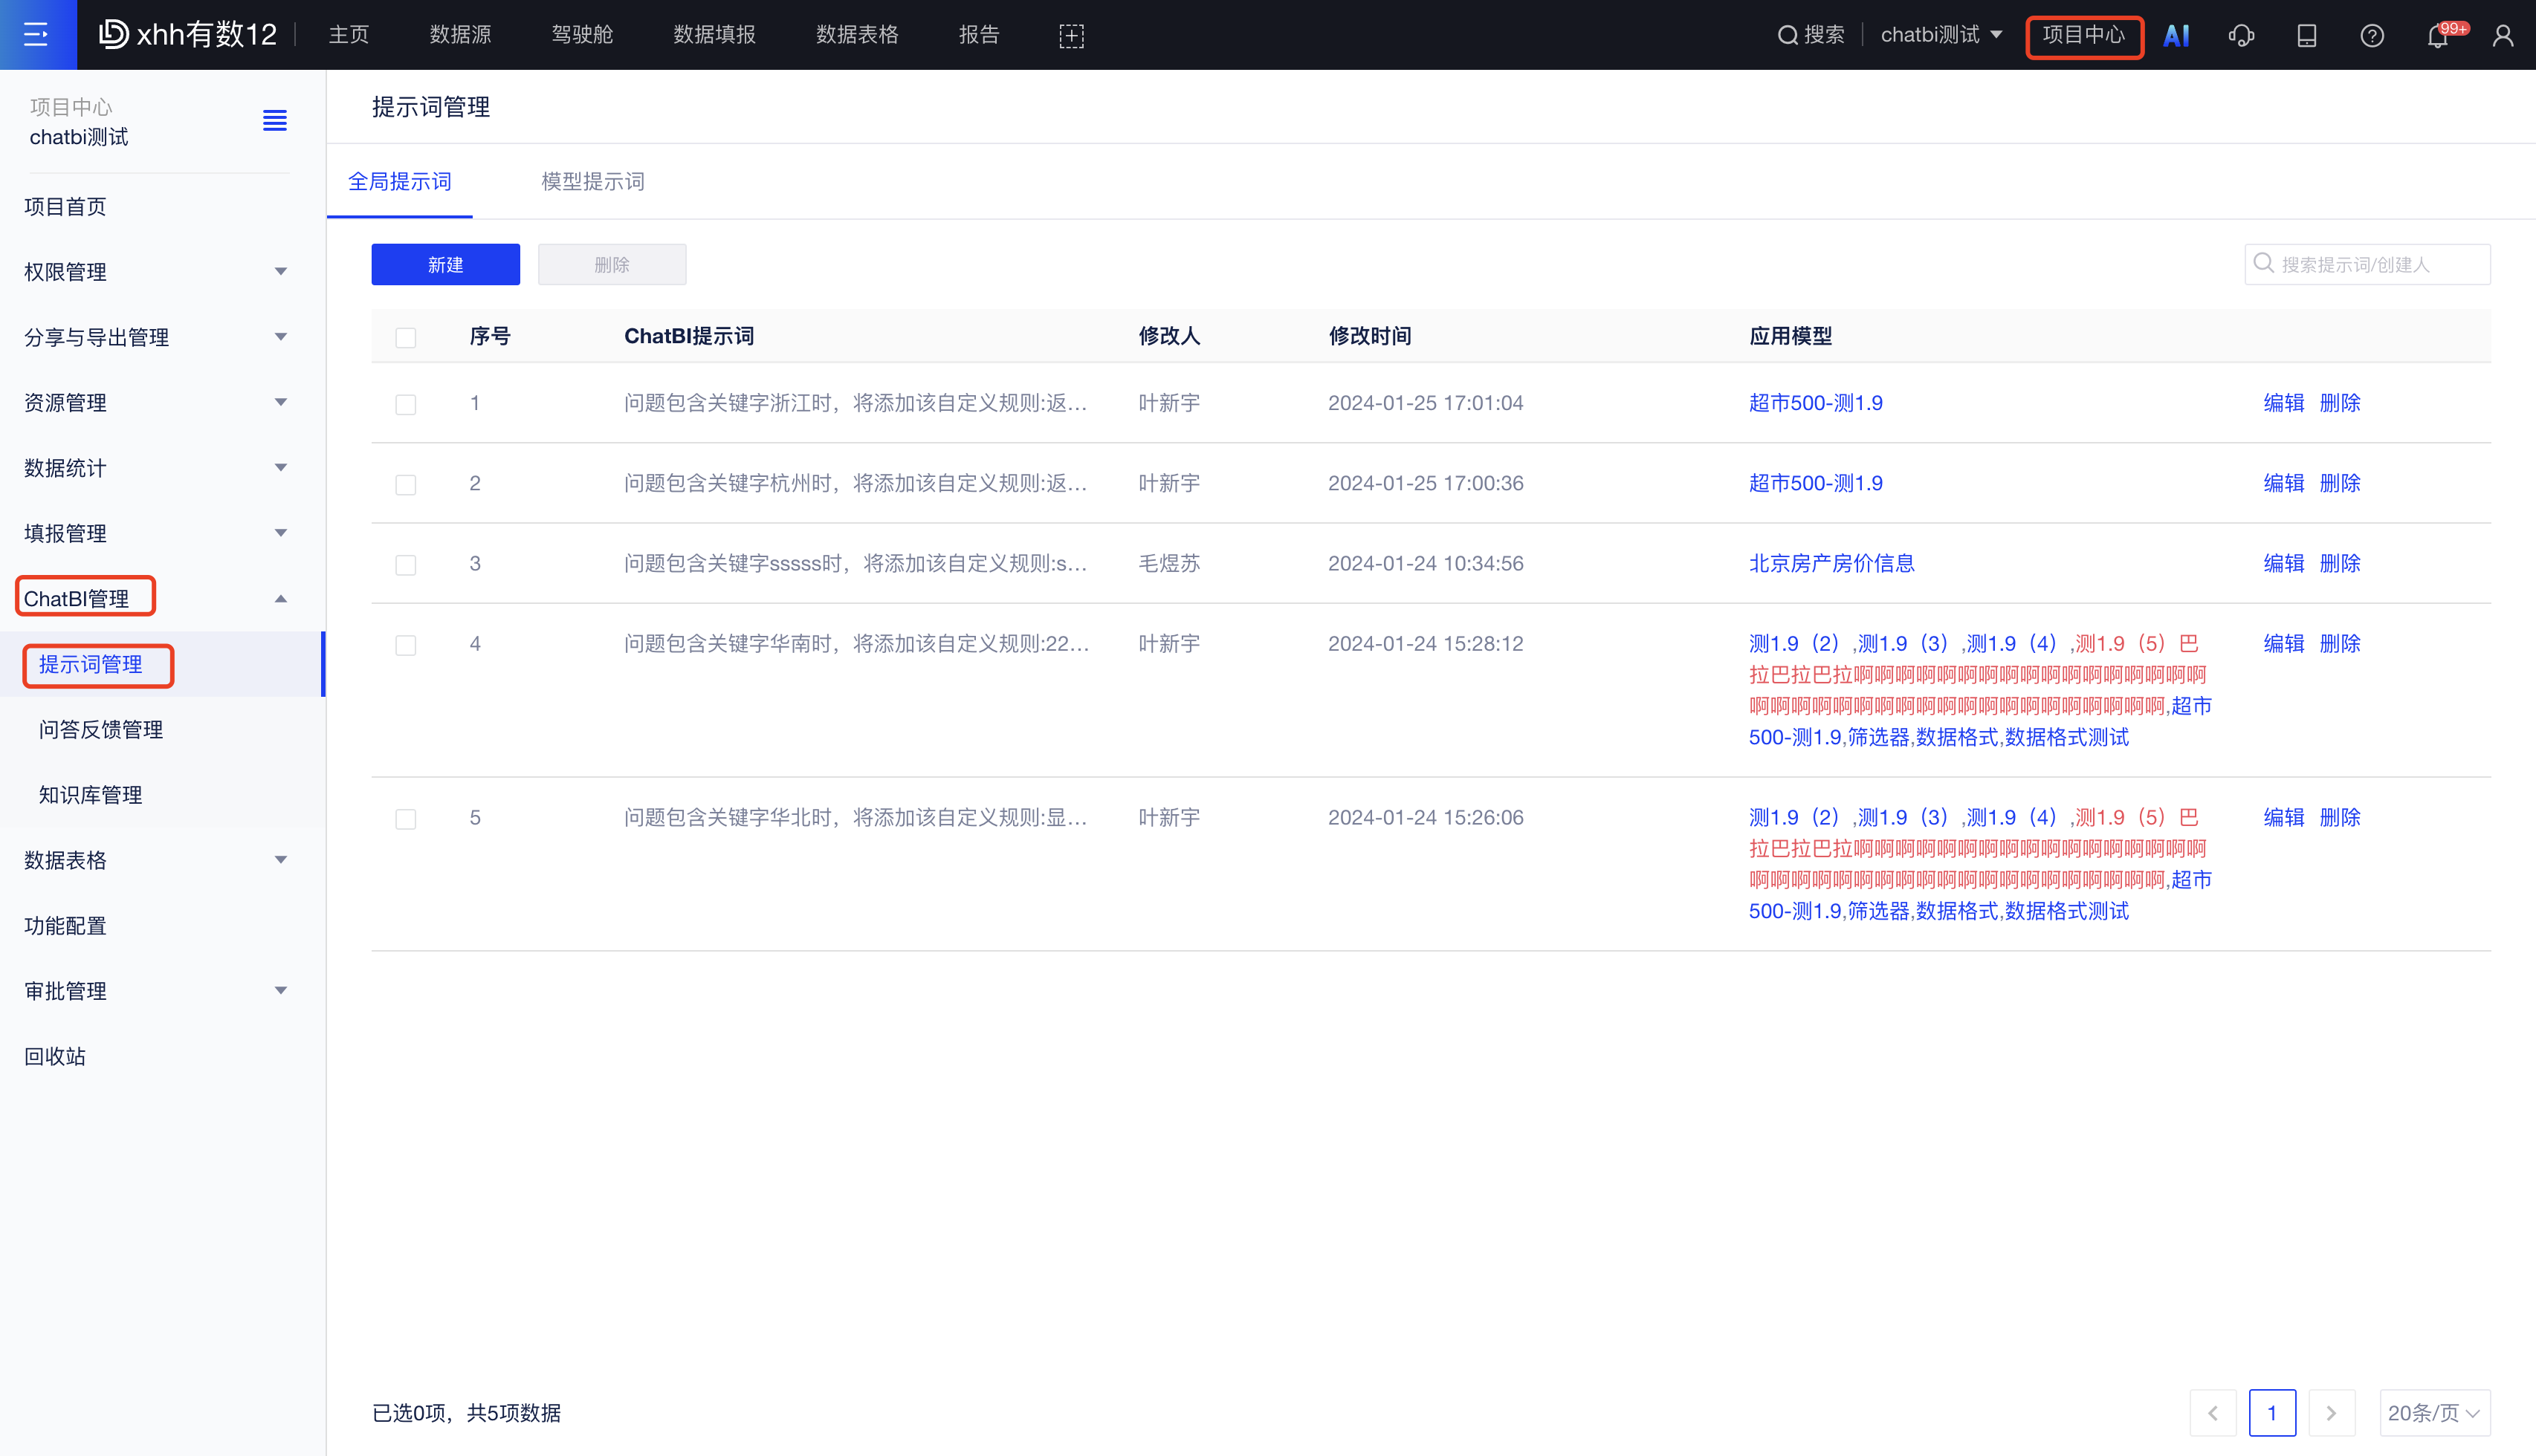Open the 20条/页 page size dropdown

2434,1413
